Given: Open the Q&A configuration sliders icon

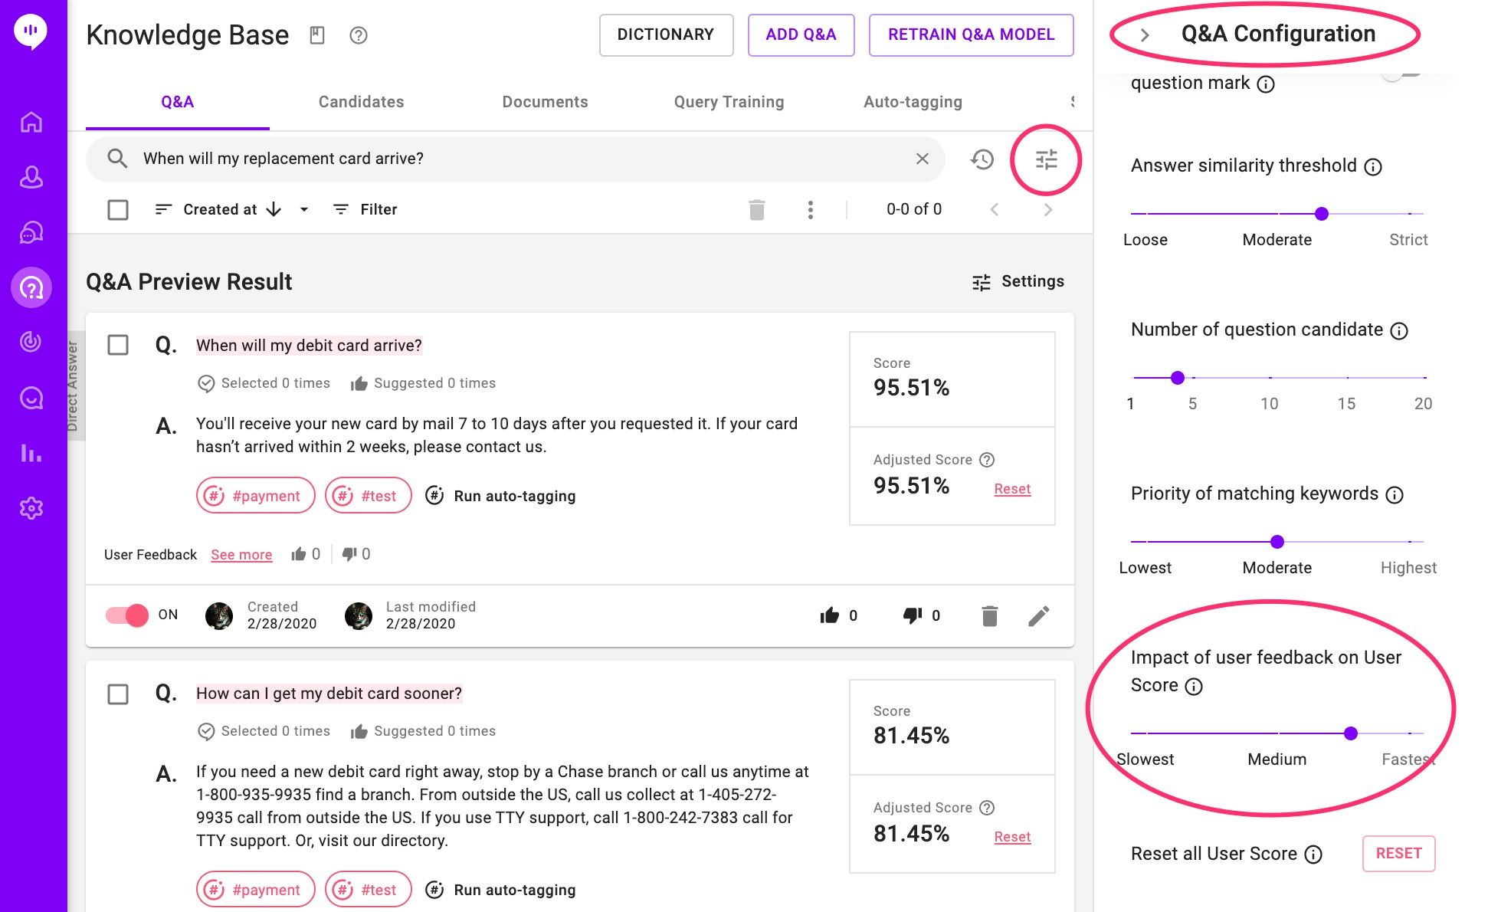Looking at the screenshot, I should pyautogui.click(x=1046, y=159).
